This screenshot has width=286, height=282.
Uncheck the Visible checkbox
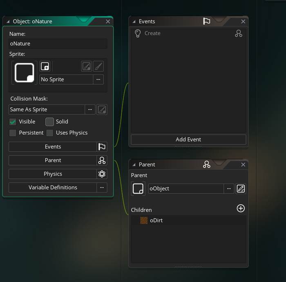tap(13, 122)
